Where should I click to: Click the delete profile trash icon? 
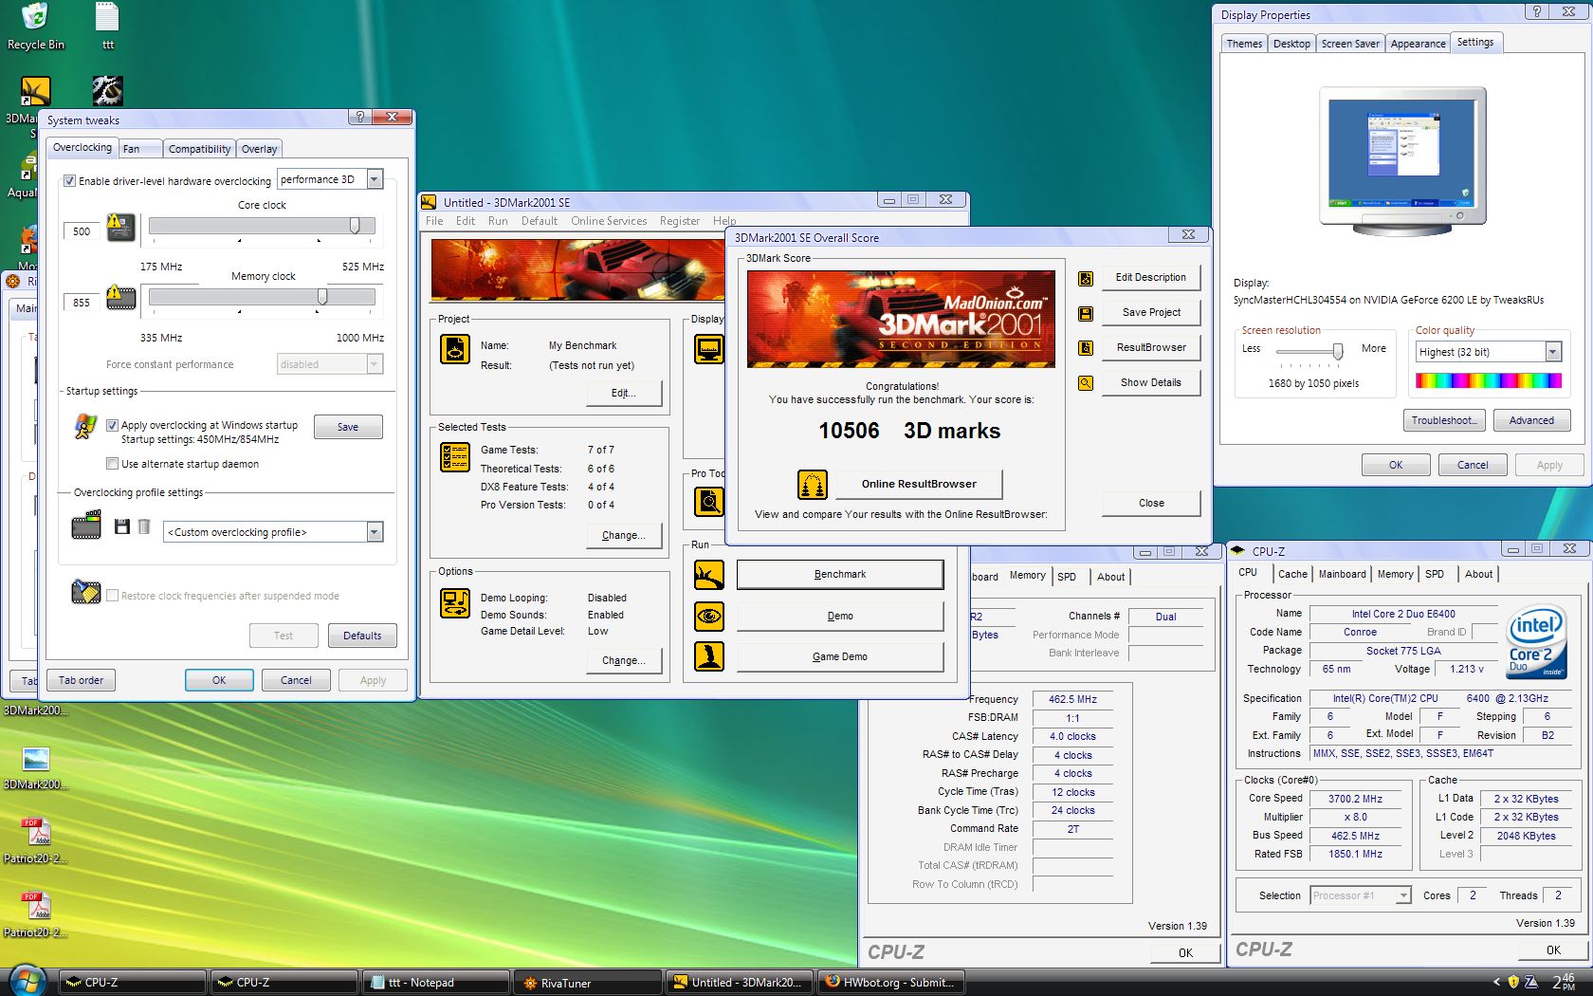coord(144,526)
